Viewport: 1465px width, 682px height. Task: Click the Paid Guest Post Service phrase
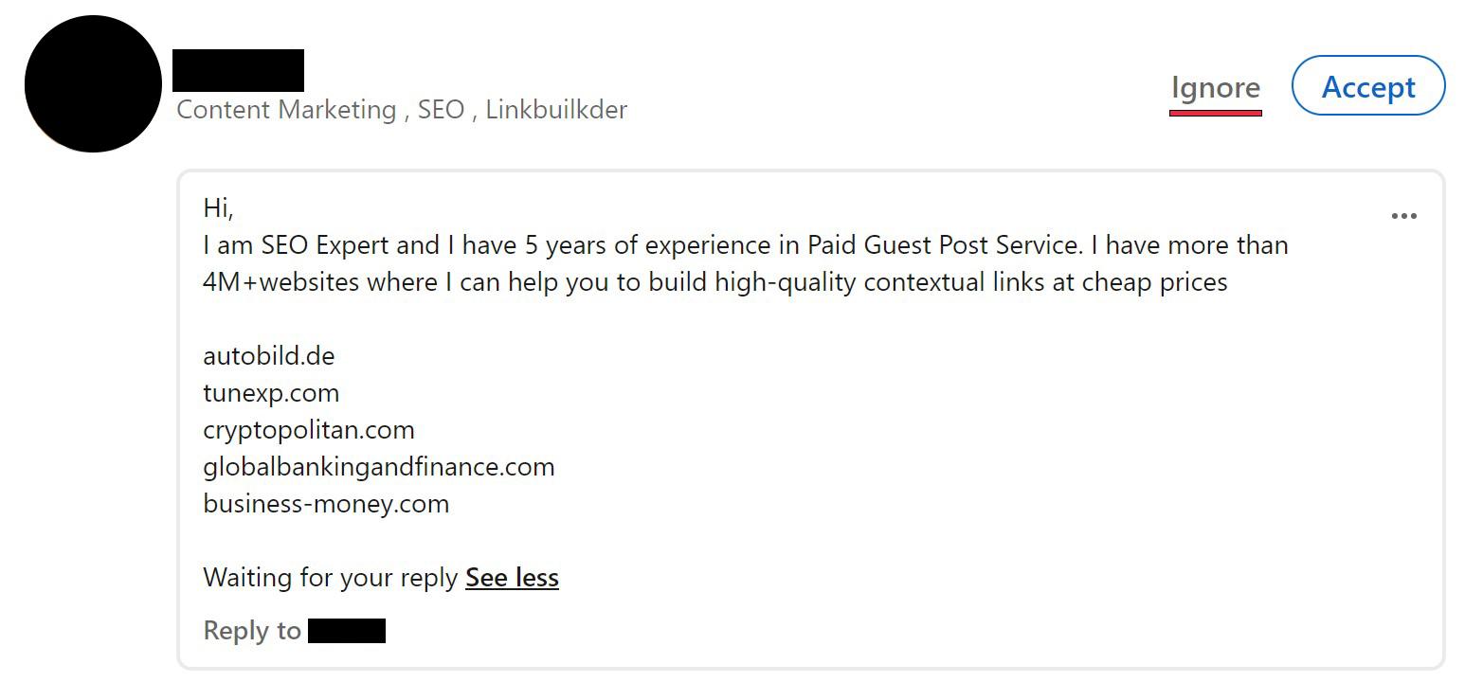[x=944, y=245]
